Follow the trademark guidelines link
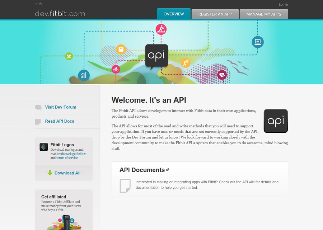This screenshot has width=323, height=230. click(x=71, y=154)
